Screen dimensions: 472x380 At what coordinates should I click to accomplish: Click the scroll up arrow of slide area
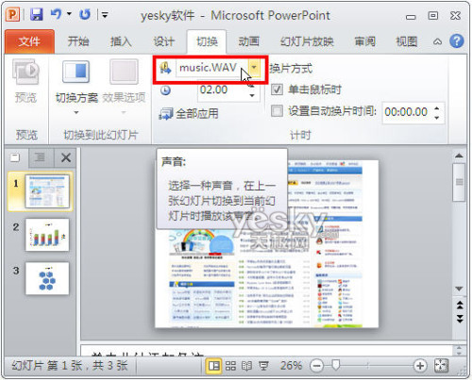tap(459, 156)
